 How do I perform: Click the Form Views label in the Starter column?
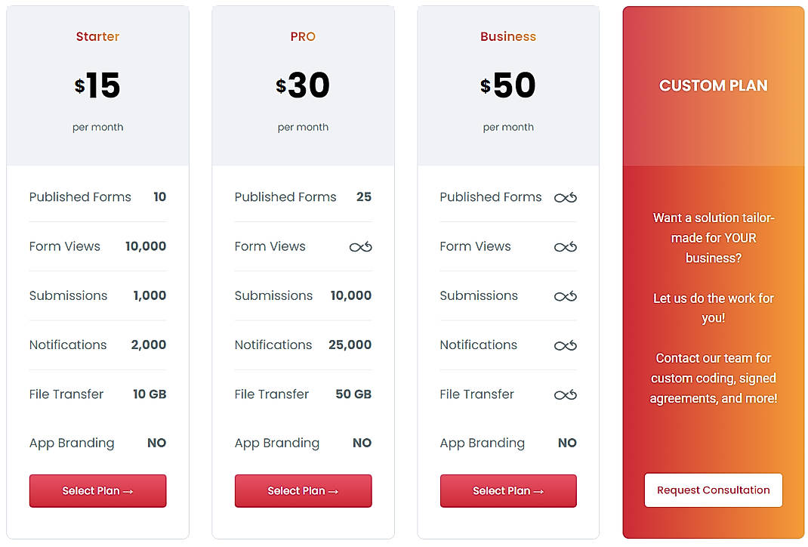pyautogui.click(x=64, y=246)
